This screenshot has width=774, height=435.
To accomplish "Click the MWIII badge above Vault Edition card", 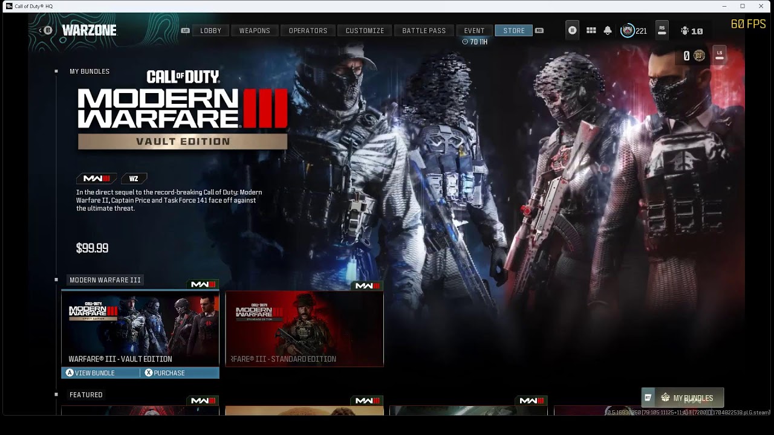I will click(203, 285).
